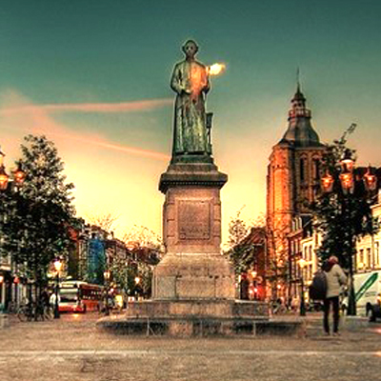This screenshot has width=381, height=381.
Task: Click the spire tip atop the church tower
Action: pos(298,78)
